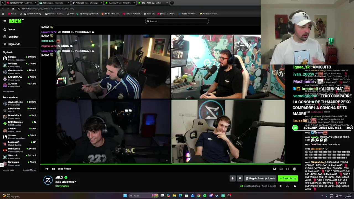Open the DuendePablo channel
Image resolution: width=354 pixels, height=199 pixels.
[19, 116]
